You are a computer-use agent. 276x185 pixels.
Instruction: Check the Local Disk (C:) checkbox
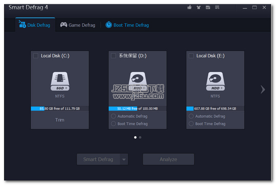(36, 56)
